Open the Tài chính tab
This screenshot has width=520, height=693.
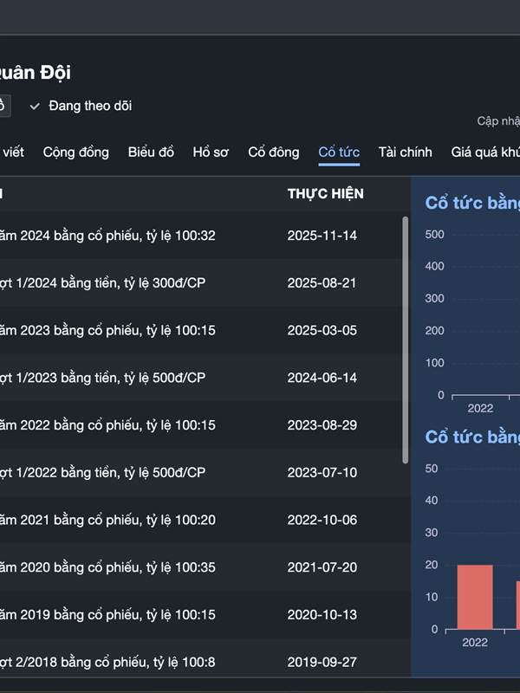pyautogui.click(x=405, y=152)
